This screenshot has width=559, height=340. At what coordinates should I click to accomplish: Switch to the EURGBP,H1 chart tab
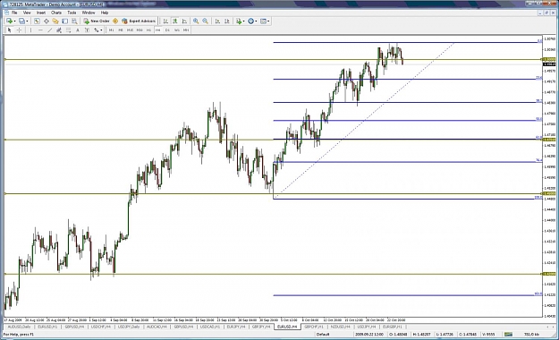tap(392, 327)
